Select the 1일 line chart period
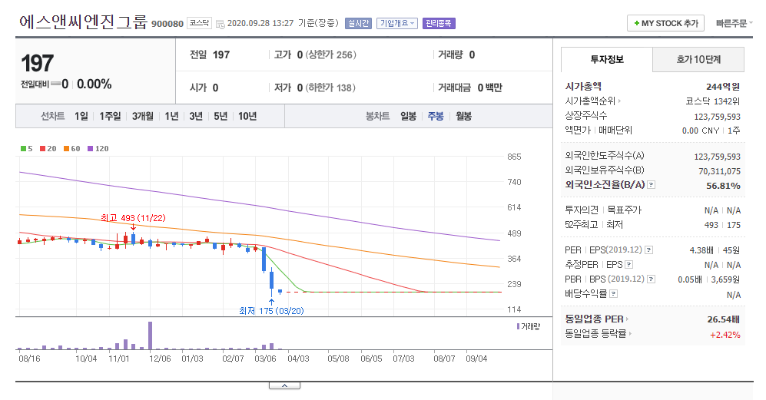This screenshot has width=766, height=400. click(x=81, y=116)
